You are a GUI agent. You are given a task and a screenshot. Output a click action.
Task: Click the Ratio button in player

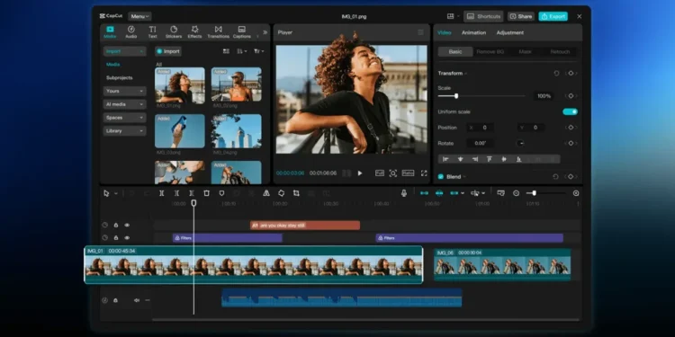pos(408,173)
